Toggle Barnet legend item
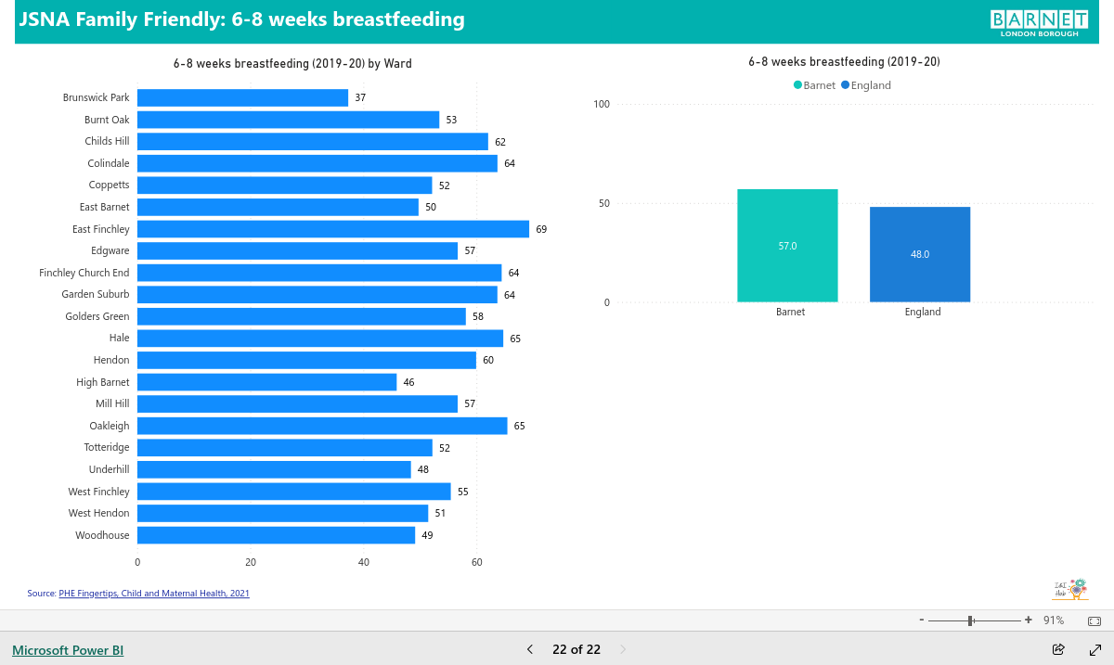 pos(814,85)
